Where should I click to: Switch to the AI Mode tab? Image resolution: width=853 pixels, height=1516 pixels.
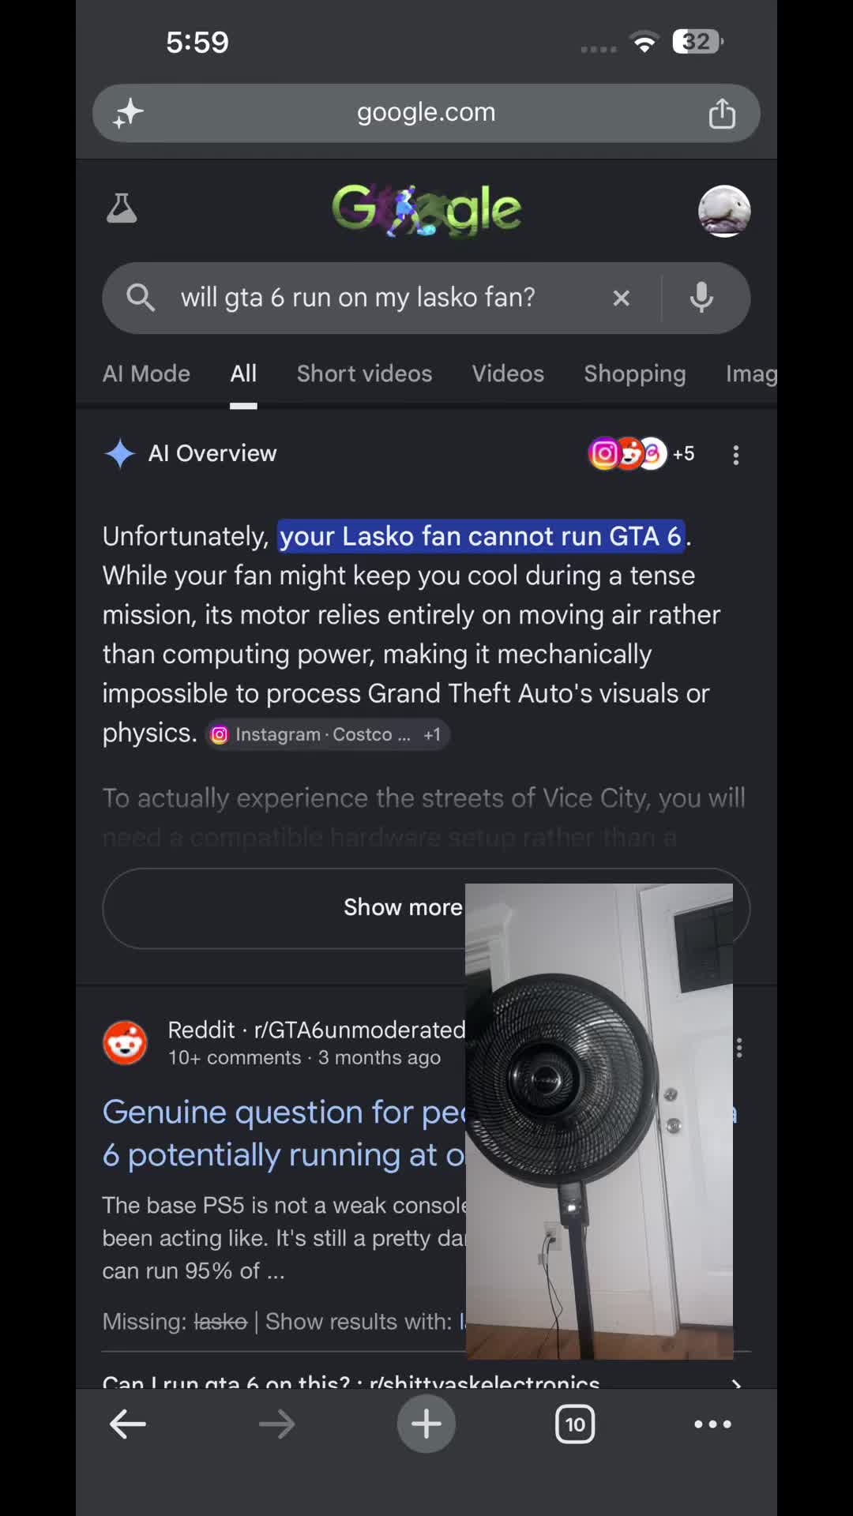[x=146, y=373]
